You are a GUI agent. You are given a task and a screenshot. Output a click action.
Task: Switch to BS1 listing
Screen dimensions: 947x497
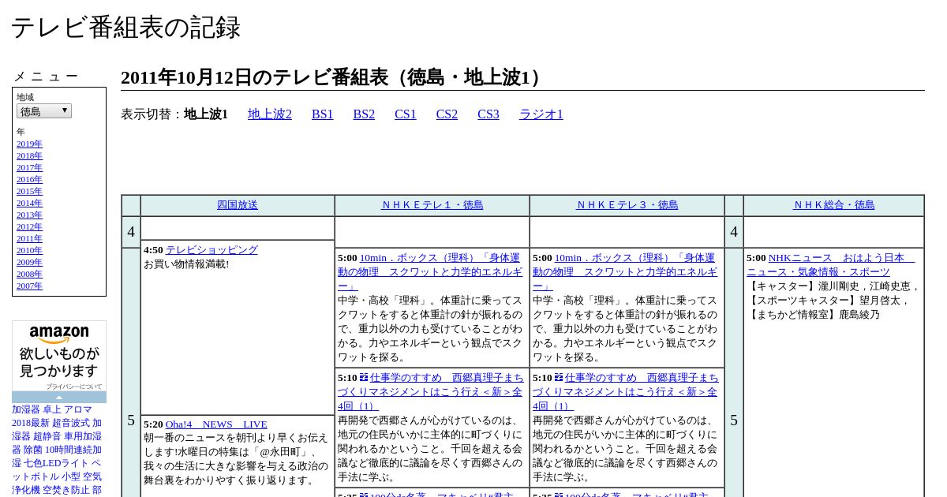(323, 114)
